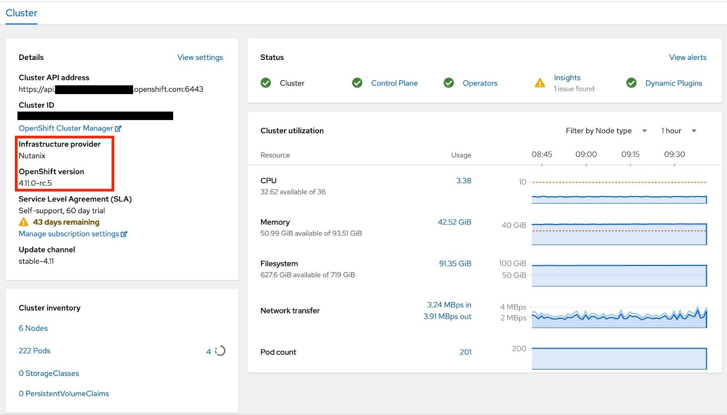
Task: Click the pods in-progress spinner icon
Action: point(220,351)
